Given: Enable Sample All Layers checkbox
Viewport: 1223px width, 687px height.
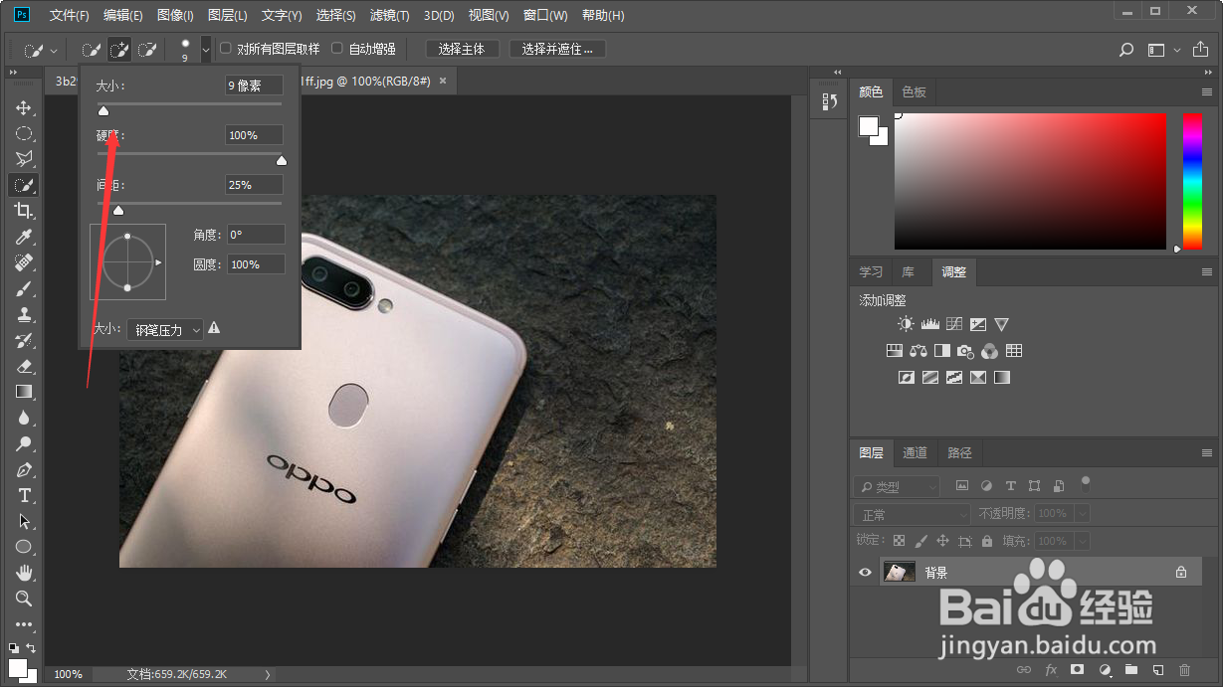Looking at the screenshot, I should coord(226,49).
